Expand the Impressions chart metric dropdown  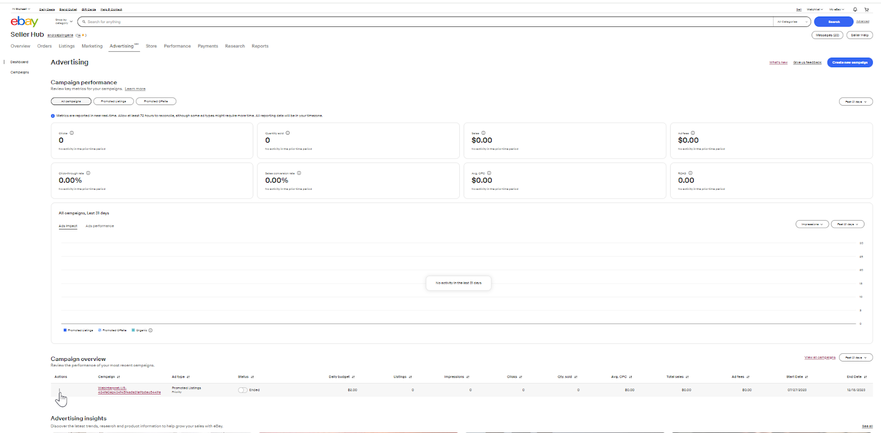coord(812,224)
